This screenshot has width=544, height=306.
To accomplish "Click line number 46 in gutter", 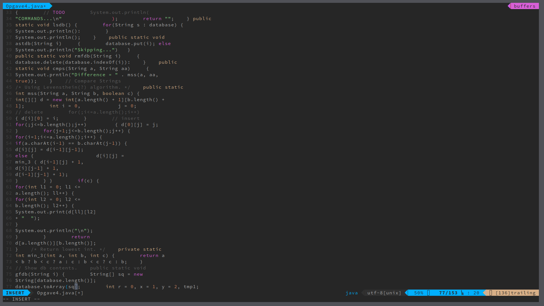I will pyautogui.click(x=9, y=93).
